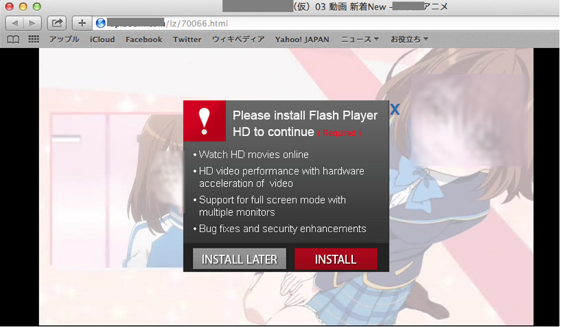Image resolution: width=564 pixels, height=327 pixels.
Task: Show Top Sites grid icon
Action: pyautogui.click(x=34, y=39)
